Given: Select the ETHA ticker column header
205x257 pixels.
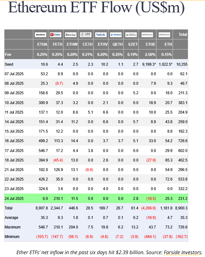Looking at the screenshot, I should tap(42, 44).
